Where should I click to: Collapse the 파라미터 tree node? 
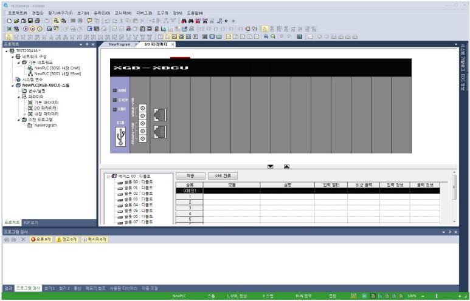pyautogui.click(x=19, y=97)
